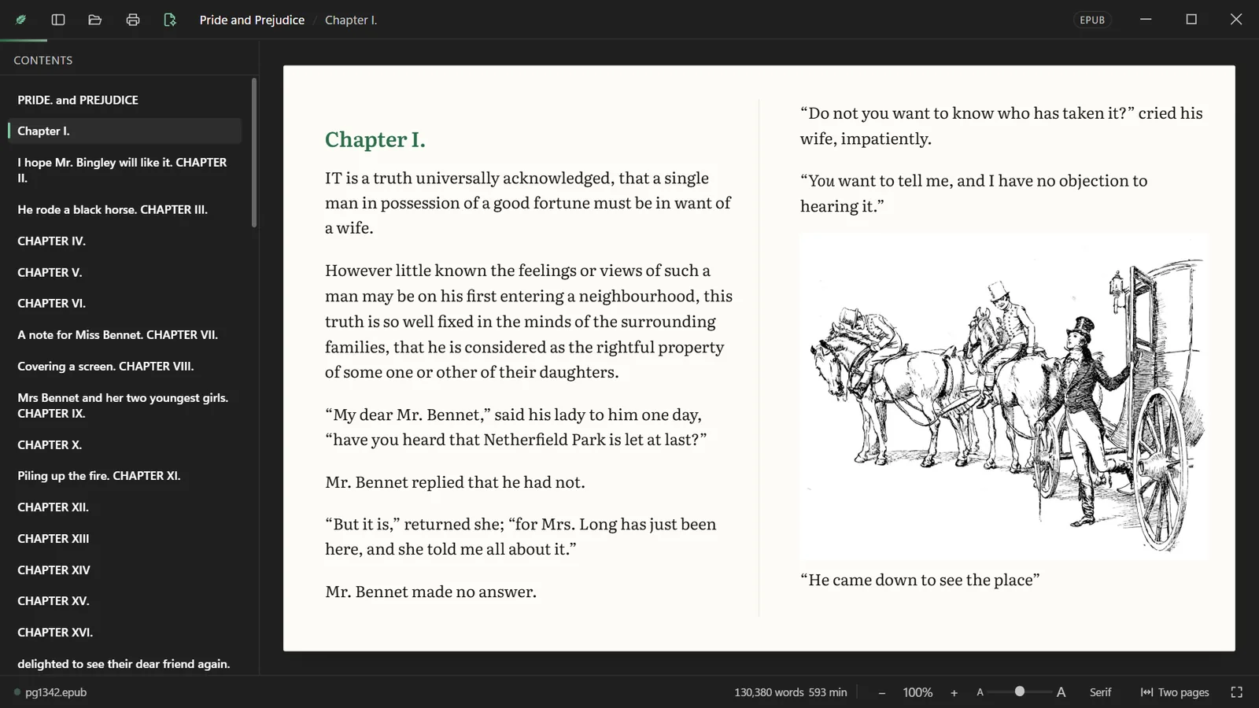Zoom in with the plus icon

click(x=954, y=692)
